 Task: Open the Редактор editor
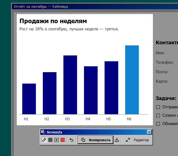[x=137, y=140]
